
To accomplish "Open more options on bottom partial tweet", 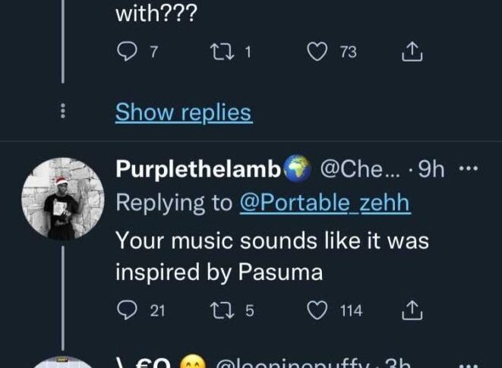I will pos(469,363).
